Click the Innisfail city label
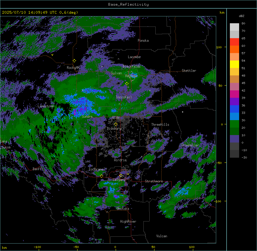Image resolution: width=257 pixels, height=251 pixels. [x=124, y=97]
